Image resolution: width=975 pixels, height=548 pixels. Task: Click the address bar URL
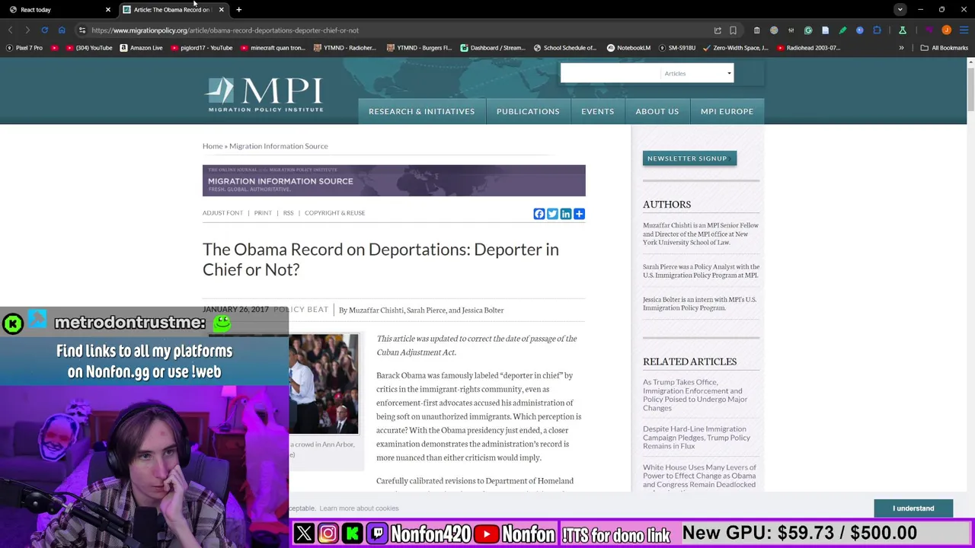click(225, 30)
